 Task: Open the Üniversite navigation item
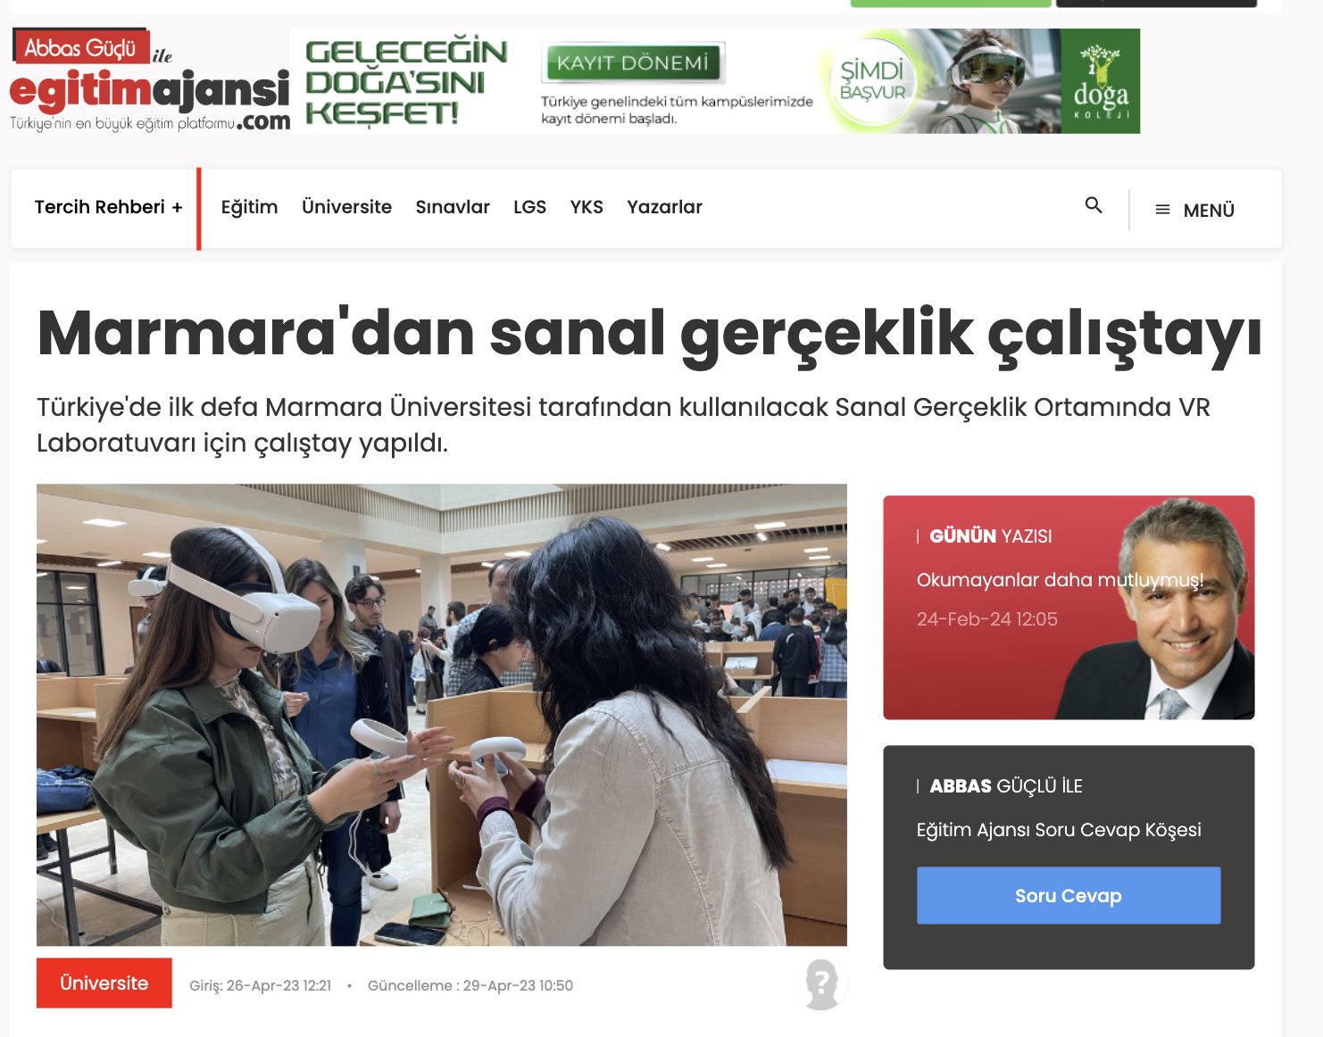[x=346, y=207]
